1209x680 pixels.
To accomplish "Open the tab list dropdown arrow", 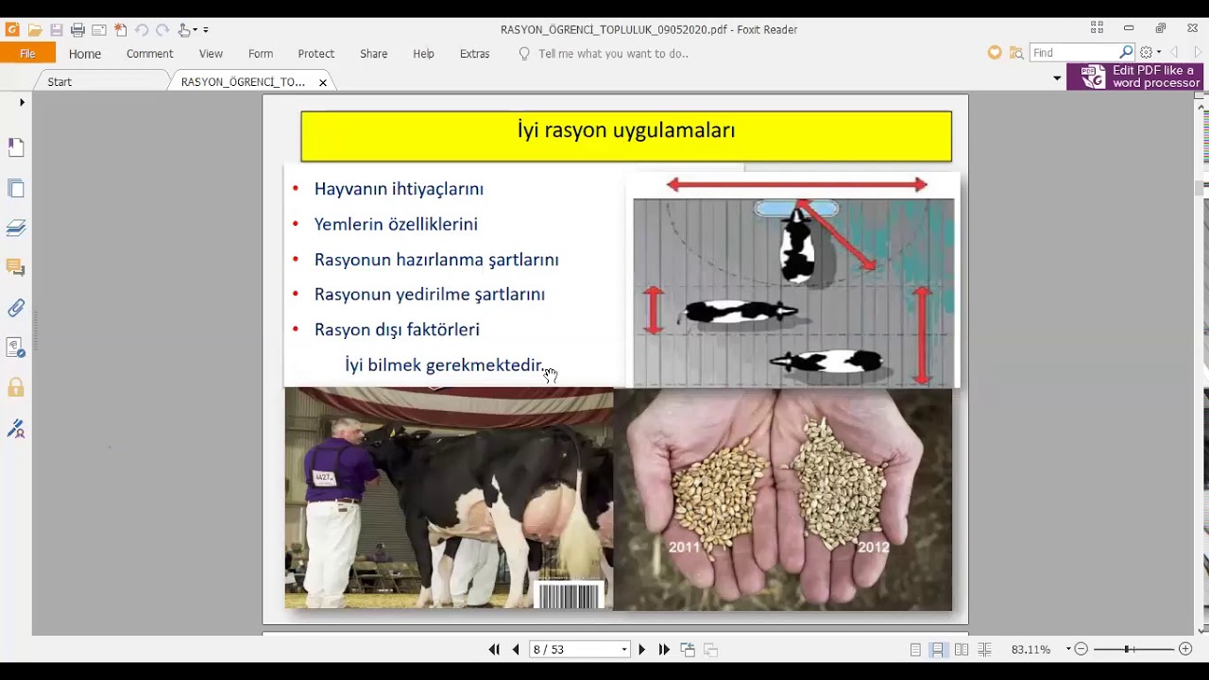I will click(x=1057, y=78).
